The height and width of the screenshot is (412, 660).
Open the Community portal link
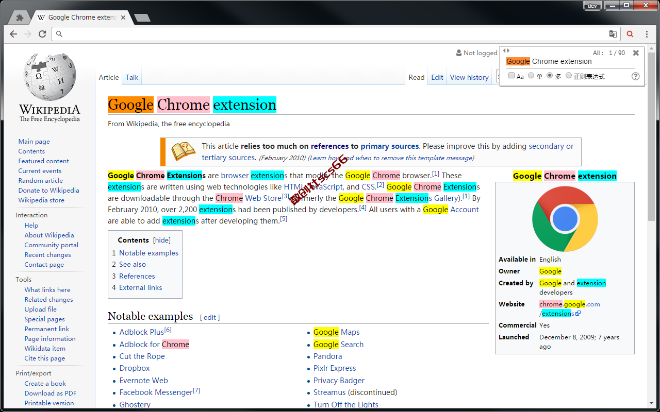click(51, 245)
